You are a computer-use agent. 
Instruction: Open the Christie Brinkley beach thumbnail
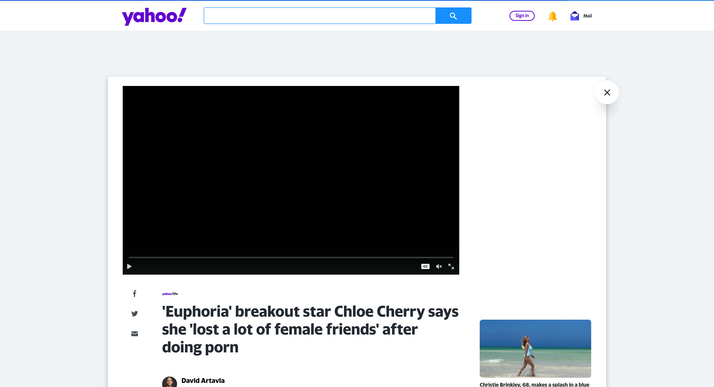[535, 349]
